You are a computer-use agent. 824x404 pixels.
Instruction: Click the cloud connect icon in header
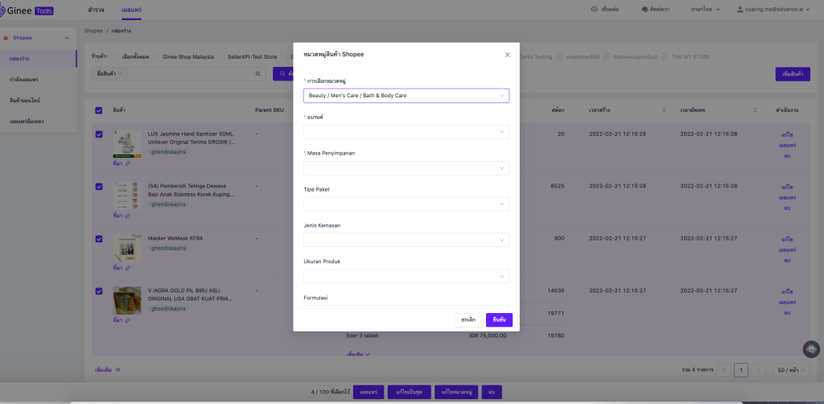595,10
